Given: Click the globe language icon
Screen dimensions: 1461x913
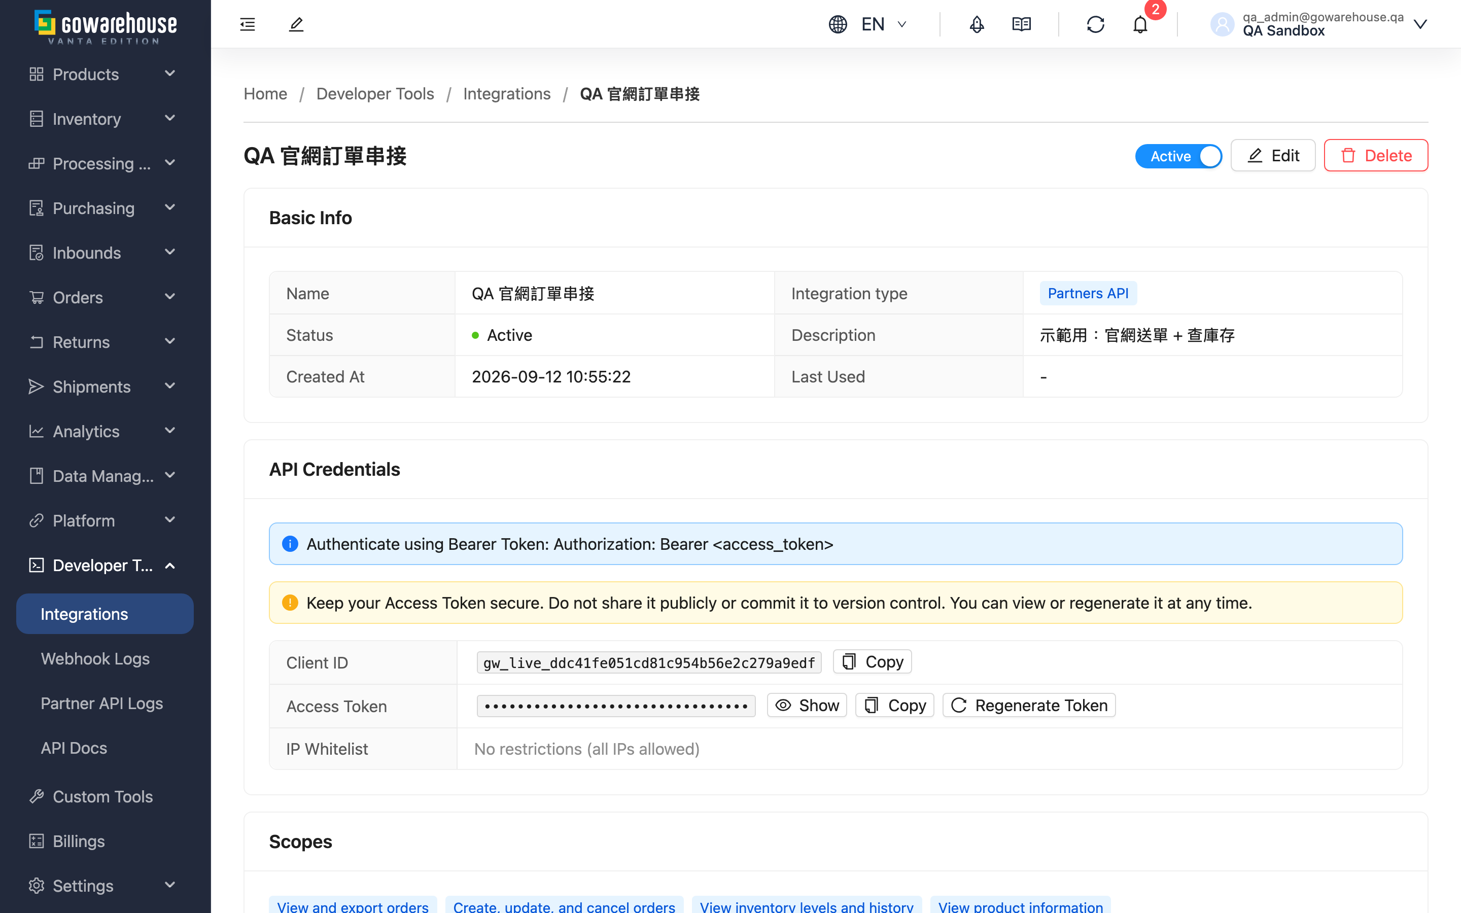Looking at the screenshot, I should click(x=838, y=24).
